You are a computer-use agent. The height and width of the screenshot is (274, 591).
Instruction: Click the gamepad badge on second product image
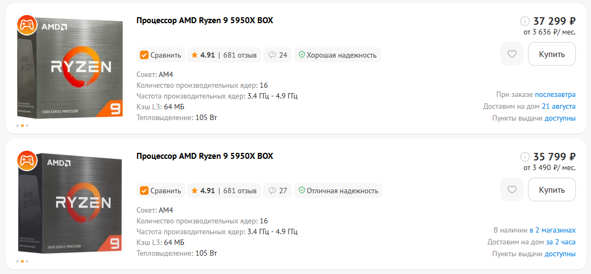[27, 160]
